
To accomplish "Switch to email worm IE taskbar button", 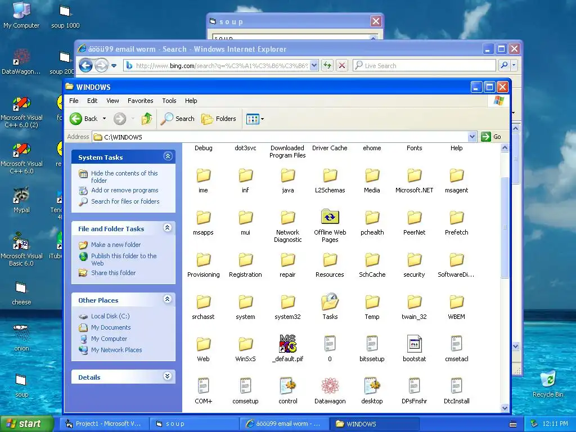I will (285, 424).
